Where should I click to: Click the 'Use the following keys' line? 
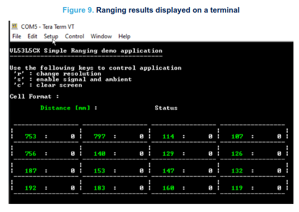(95, 68)
